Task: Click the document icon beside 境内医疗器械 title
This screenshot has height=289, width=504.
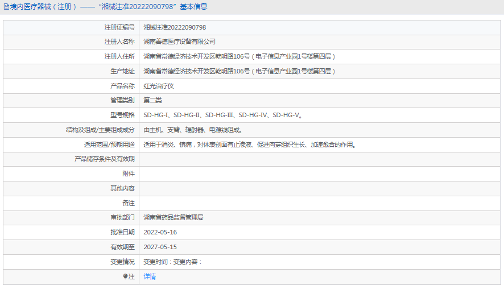Action: [6, 7]
